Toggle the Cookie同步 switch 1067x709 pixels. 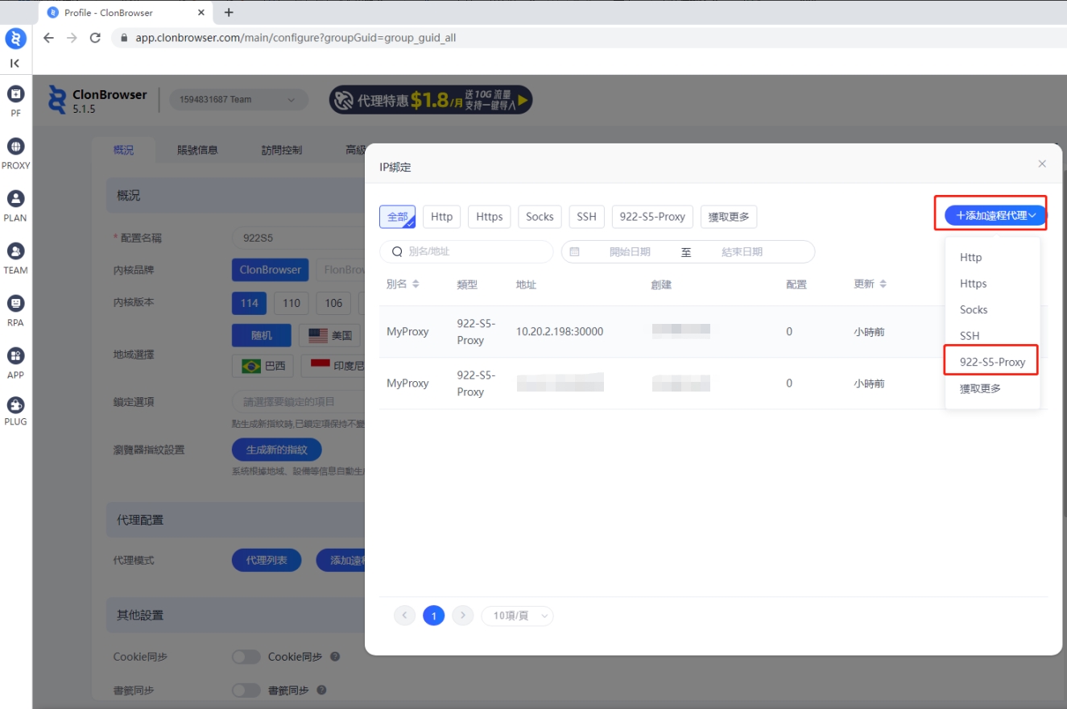pos(246,657)
